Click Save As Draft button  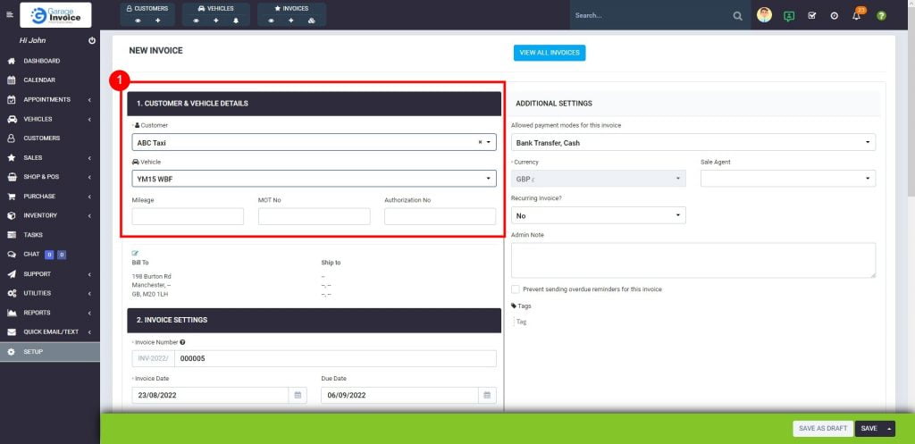point(823,429)
